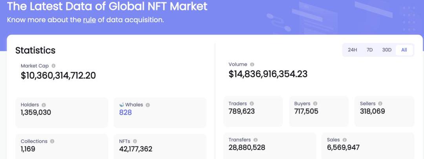The image size is (424, 159).
Task: Click the info icon next to Traders
Action: pos(252,104)
